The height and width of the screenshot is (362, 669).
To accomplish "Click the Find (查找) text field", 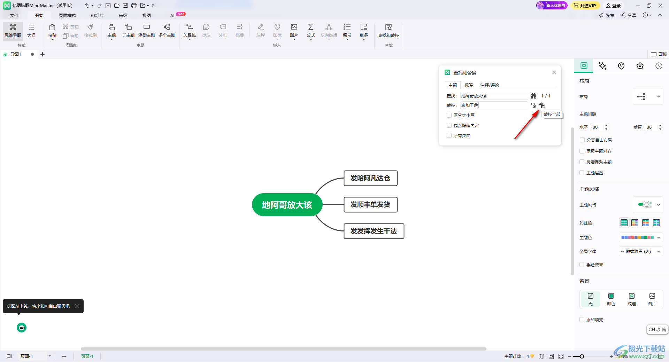I will [x=494, y=96].
